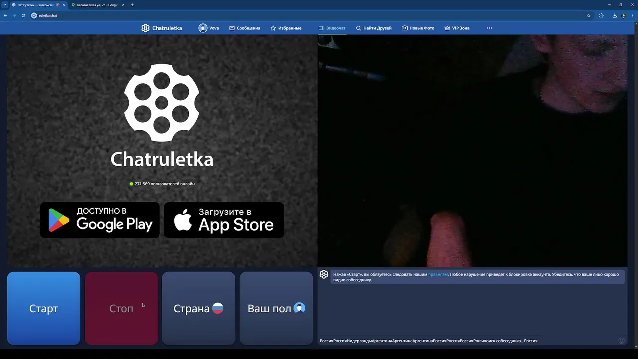Click the Старт button

(44, 308)
